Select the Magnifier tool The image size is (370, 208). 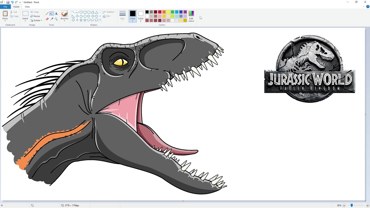click(x=56, y=19)
